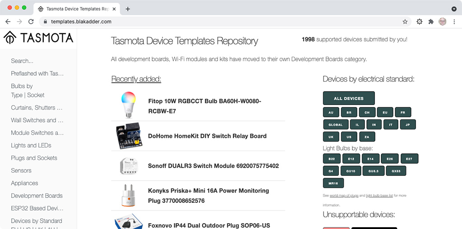Filter devices by CH standard
The width and height of the screenshot is (462, 229).
tap(367, 112)
